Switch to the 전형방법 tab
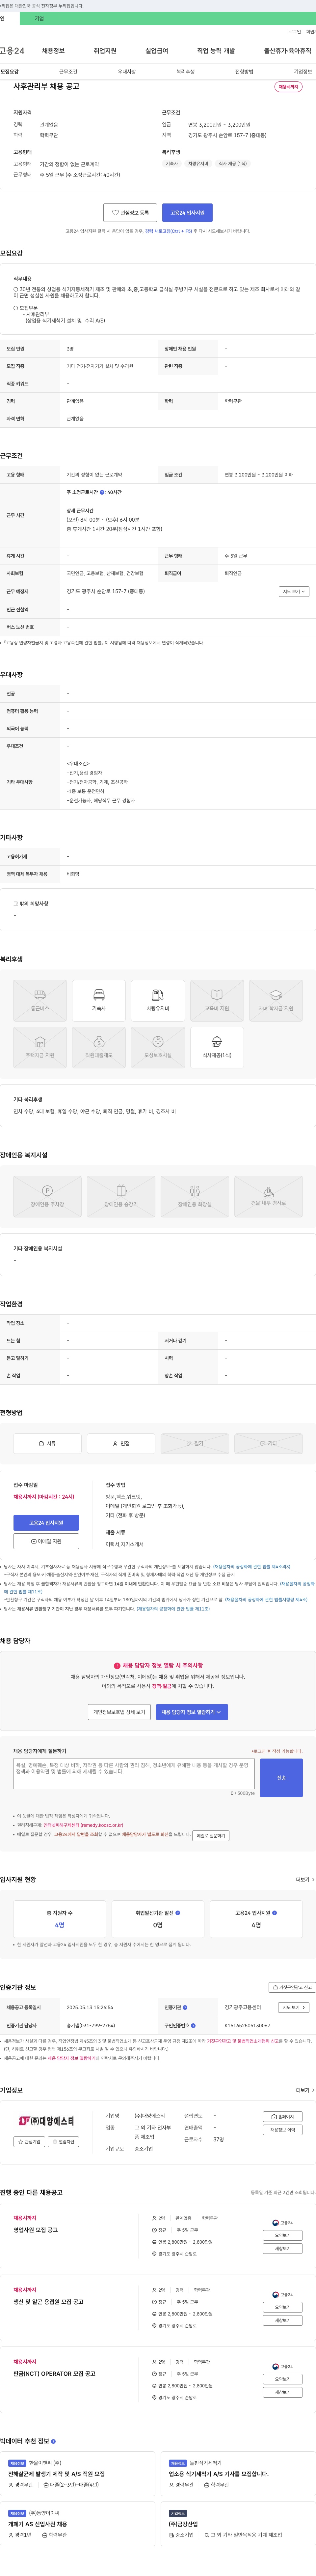 [244, 72]
